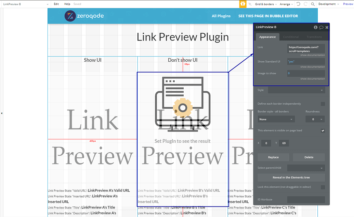Undo the last editor action

(x=298, y=4)
